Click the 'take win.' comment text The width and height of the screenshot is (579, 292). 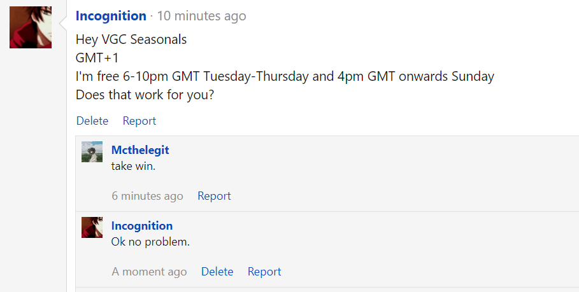tap(133, 166)
